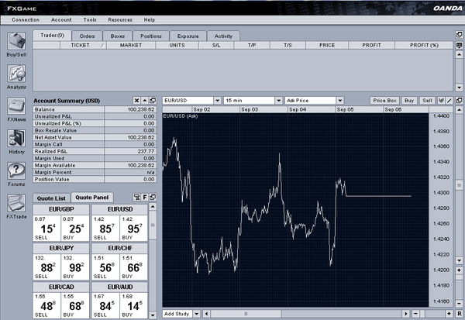Click the chart Buy button
Image resolution: width=465 pixels, height=320 pixels.
click(x=409, y=101)
